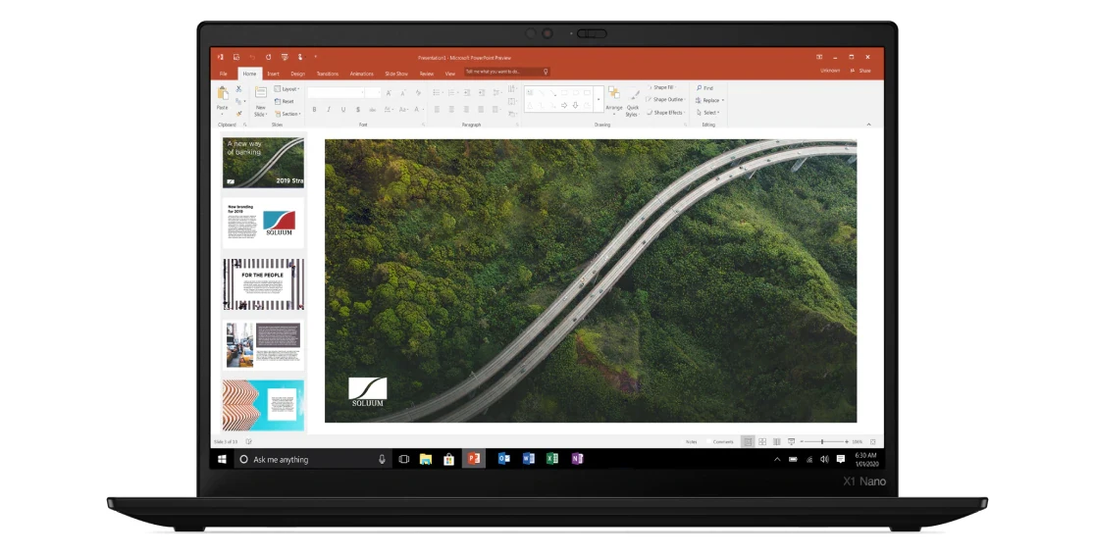Screen dimensions: 1095x556
Task: Click the Reset slide button
Action: pyautogui.click(x=285, y=101)
